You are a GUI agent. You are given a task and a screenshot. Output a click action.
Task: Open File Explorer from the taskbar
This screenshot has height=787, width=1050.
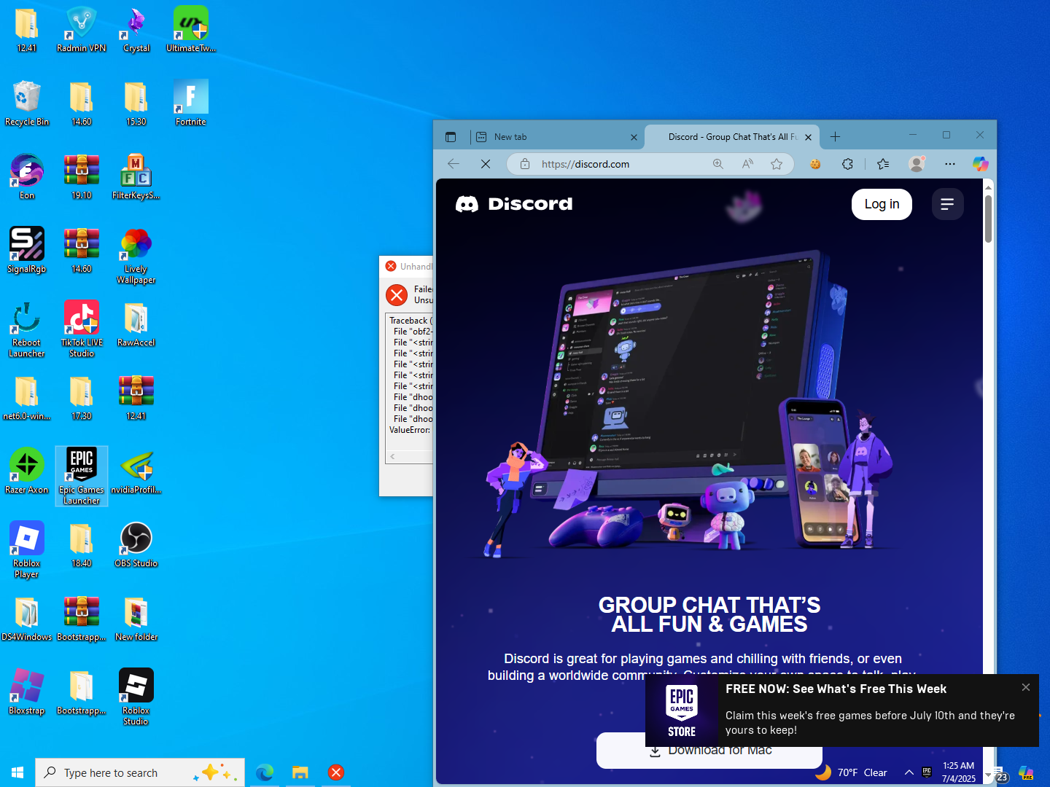[x=300, y=772]
